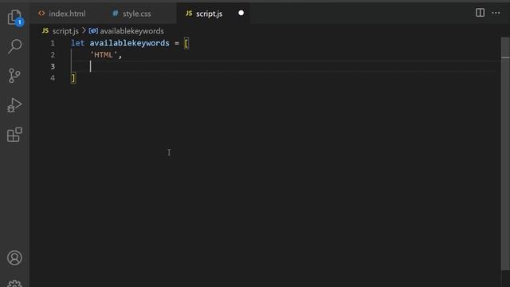Click the CSS hash icon on style.css tab

point(115,14)
